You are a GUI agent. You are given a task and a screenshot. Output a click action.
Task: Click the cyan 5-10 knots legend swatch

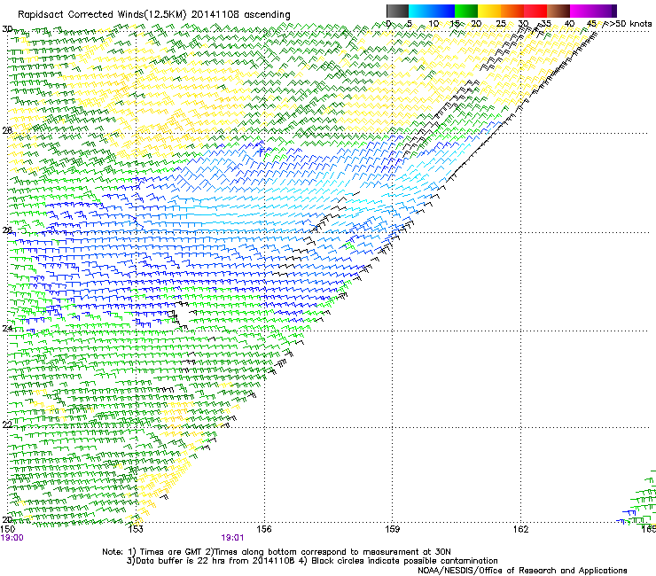coord(420,11)
